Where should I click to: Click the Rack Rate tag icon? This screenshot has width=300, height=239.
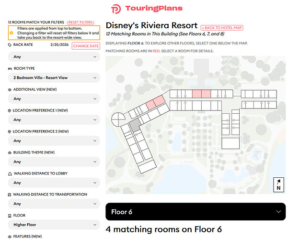point(10,44)
